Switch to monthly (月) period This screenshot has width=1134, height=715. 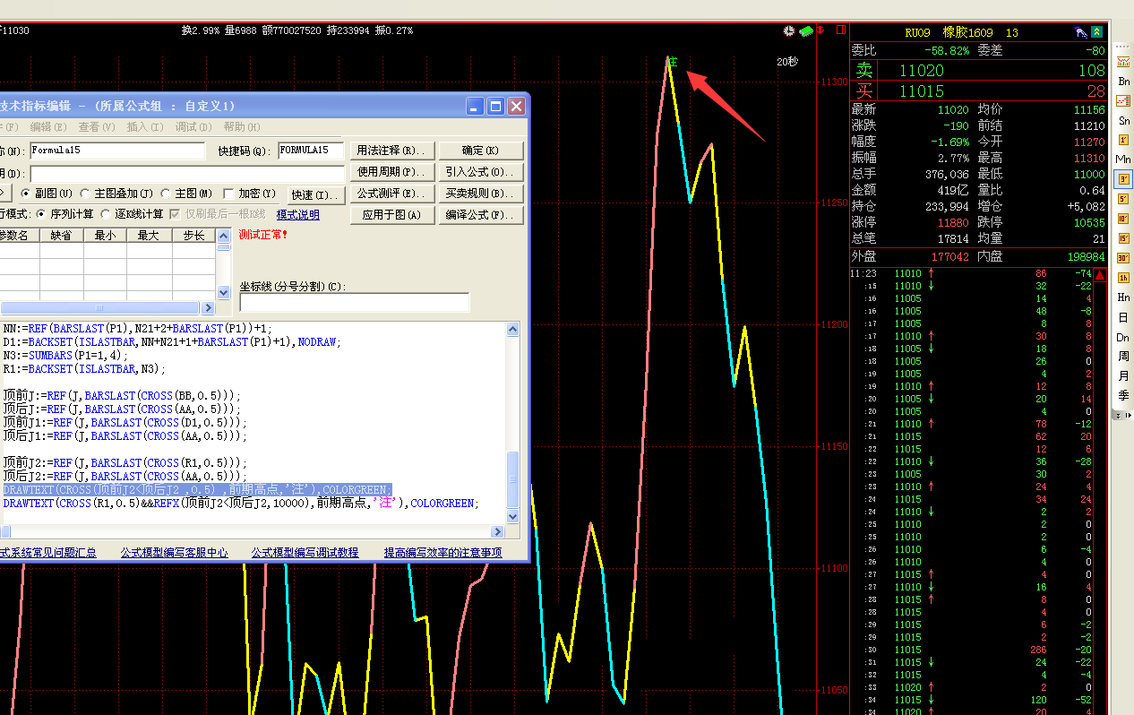1123,376
